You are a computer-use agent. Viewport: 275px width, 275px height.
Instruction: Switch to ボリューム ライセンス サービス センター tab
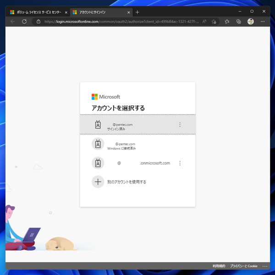pyautogui.click(x=38, y=12)
